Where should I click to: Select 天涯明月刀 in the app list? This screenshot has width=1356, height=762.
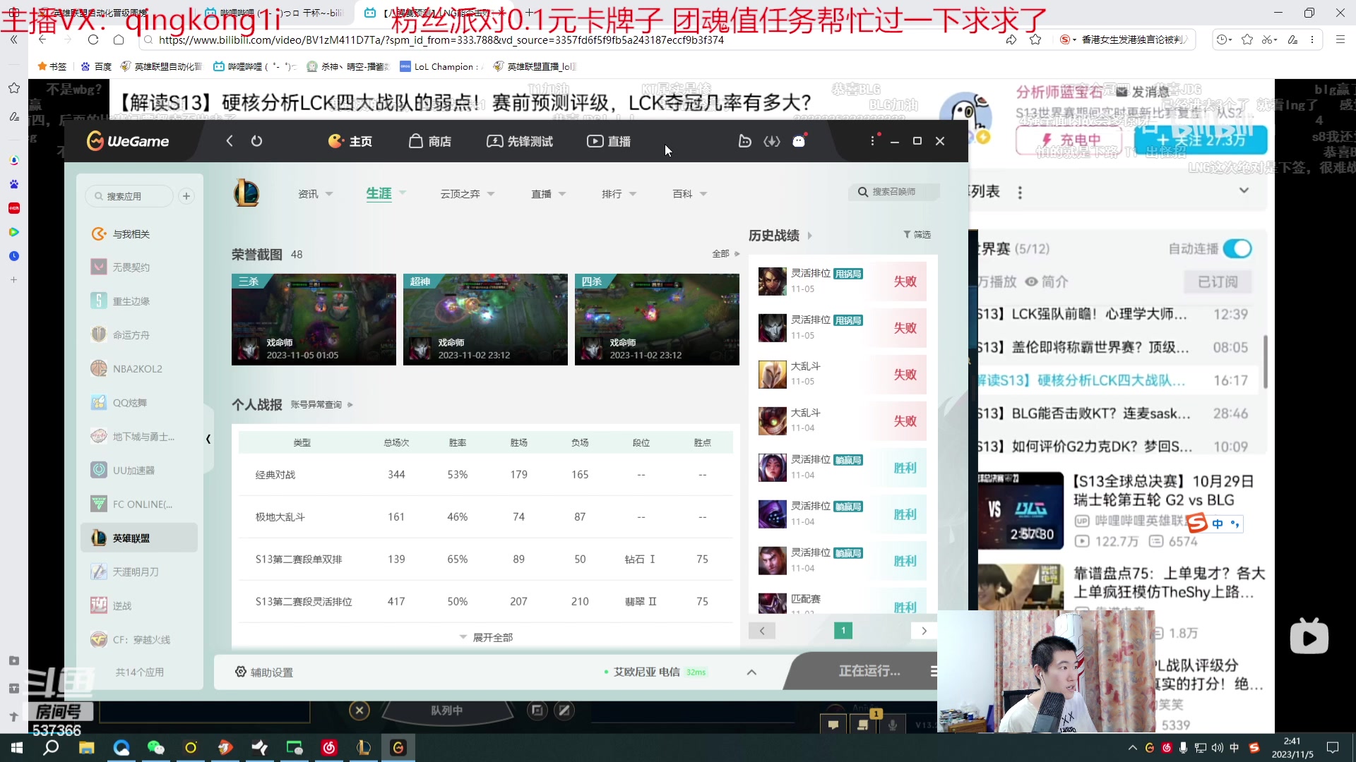point(138,572)
